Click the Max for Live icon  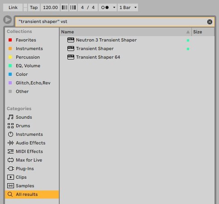click(10, 160)
